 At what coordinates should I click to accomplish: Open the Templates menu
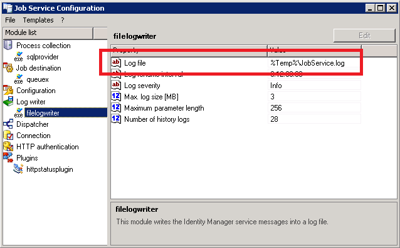pos(38,20)
